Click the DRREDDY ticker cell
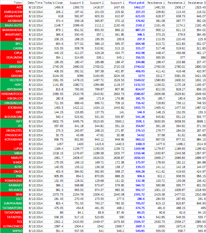Viewport: 206px width, 233px height. coord(11,67)
